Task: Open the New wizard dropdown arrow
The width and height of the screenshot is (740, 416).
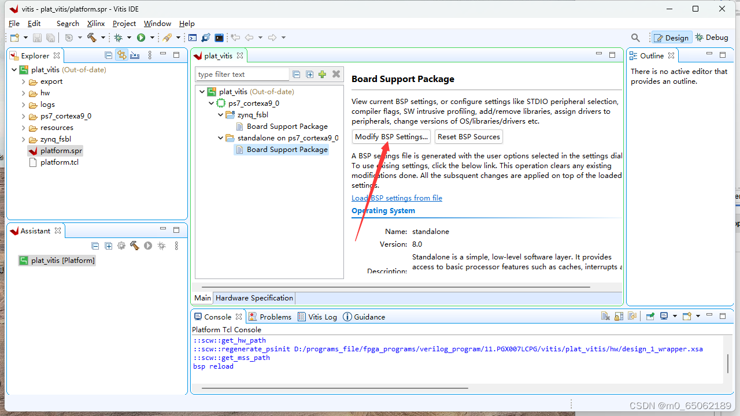Action: pos(25,37)
